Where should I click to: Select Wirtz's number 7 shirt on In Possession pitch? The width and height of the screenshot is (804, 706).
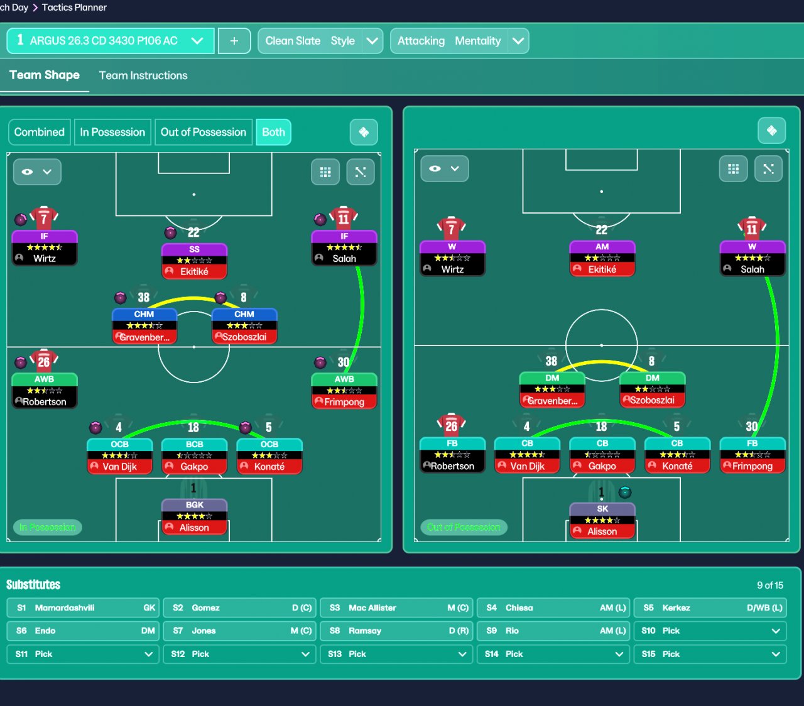[44, 218]
